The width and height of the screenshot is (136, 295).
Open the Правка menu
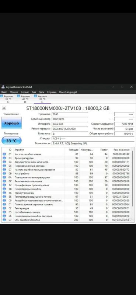click(14, 92)
